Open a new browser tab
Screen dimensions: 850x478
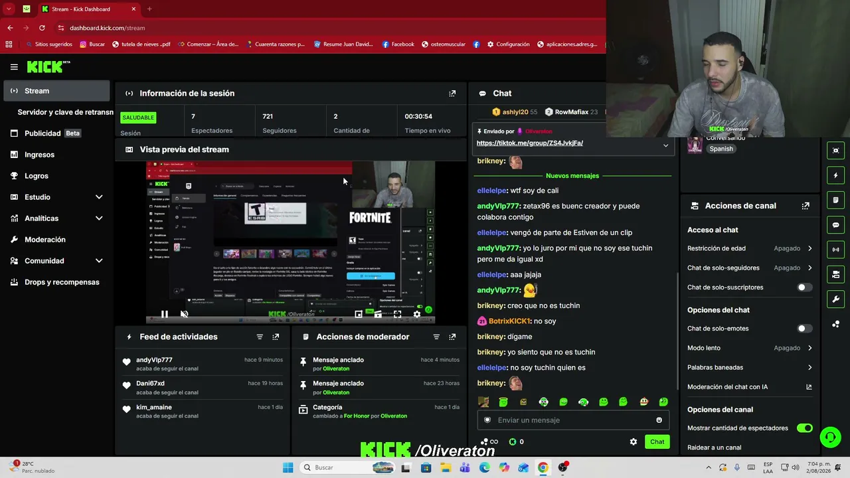click(x=149, y=9)
